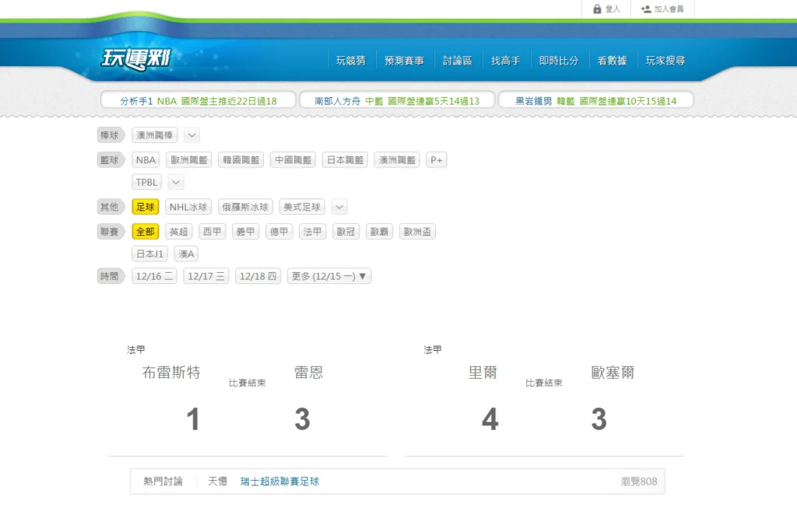The width and height of the screenshot is (797, 511).
Task: Expand more sports next to 美式足球
Action: pos(339,207)
